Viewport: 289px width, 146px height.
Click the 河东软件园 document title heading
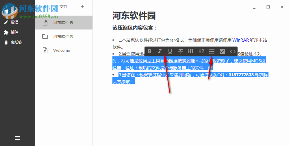[x=134, y=16]
